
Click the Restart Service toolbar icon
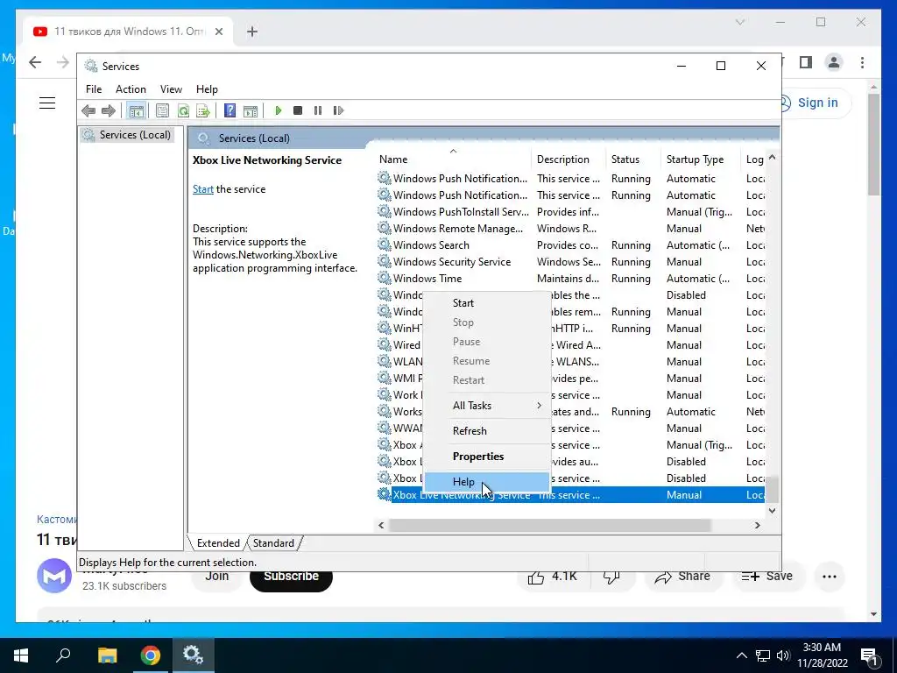(x=338, y=110)
